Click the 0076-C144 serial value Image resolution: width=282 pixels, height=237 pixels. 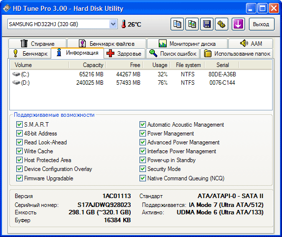pyautogui.click(x=222, y=83)
